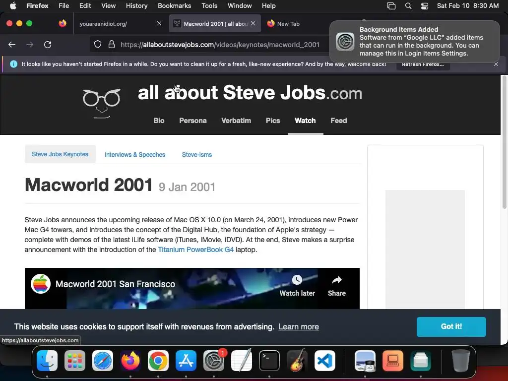The height and width of the screenshot is (381, 508).
Task: Open the Bookmarks menu
Action: coord(174,5)
